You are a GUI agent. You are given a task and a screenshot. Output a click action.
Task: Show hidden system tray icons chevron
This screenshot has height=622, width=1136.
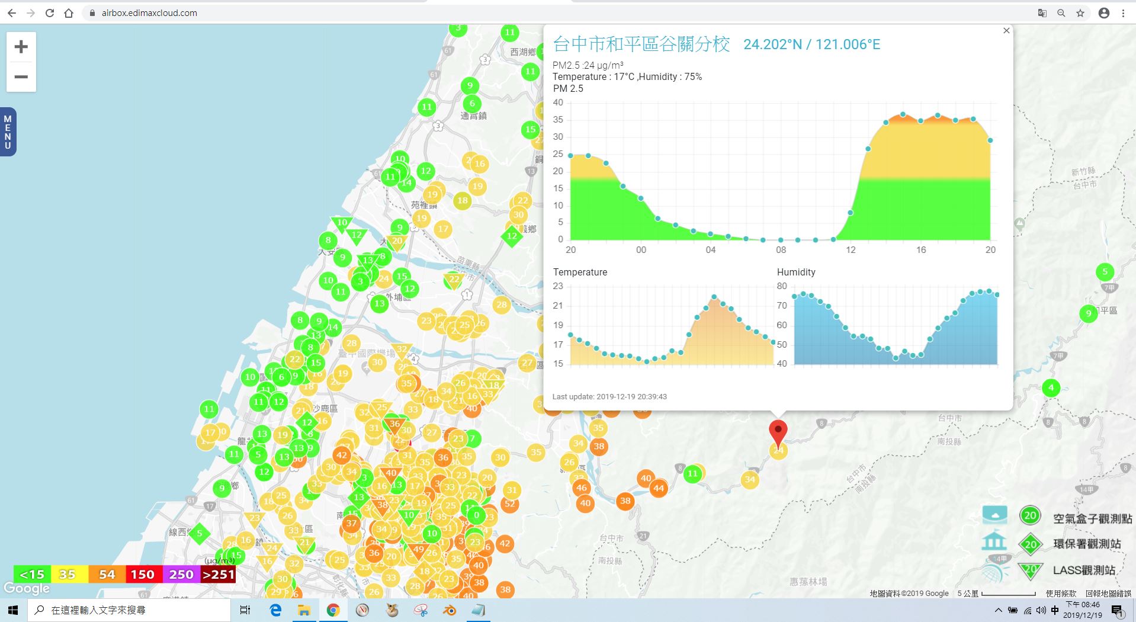[999, 610]
